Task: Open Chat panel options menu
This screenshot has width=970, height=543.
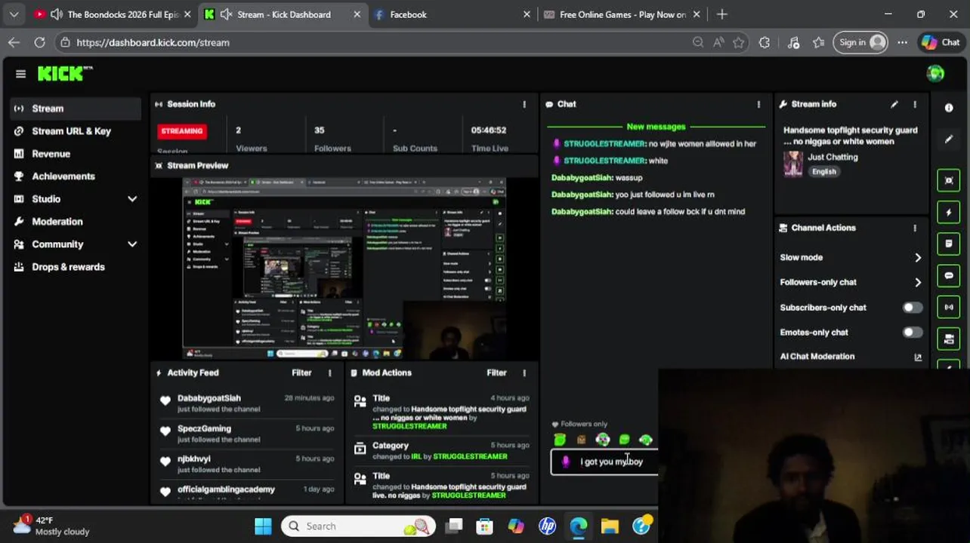Action: [x=759, y=104]
